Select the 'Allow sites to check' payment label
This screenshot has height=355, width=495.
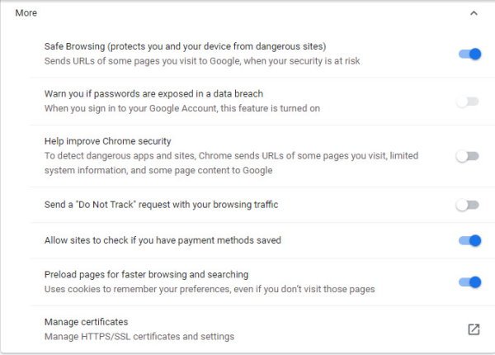pyautogui.click(x=163, y=240)
